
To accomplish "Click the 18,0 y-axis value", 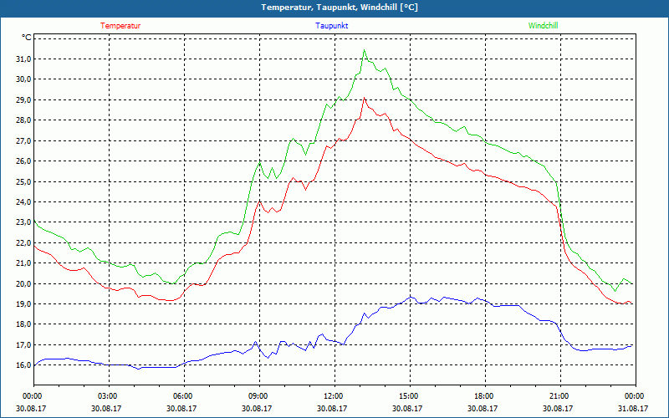I will tap(23, 324).
